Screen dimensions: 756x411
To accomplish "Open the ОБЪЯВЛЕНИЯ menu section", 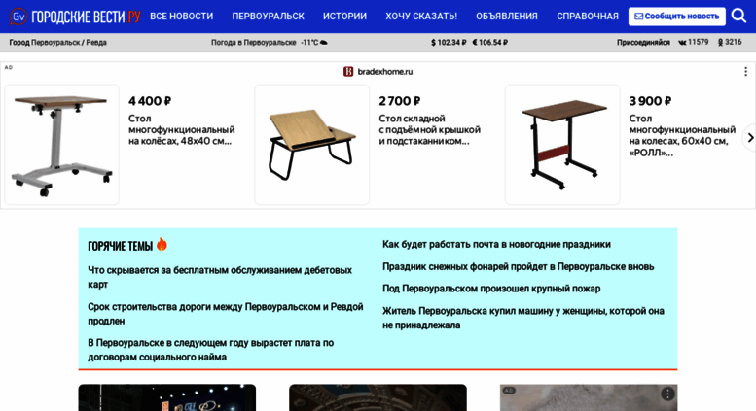I will [507, 17].
